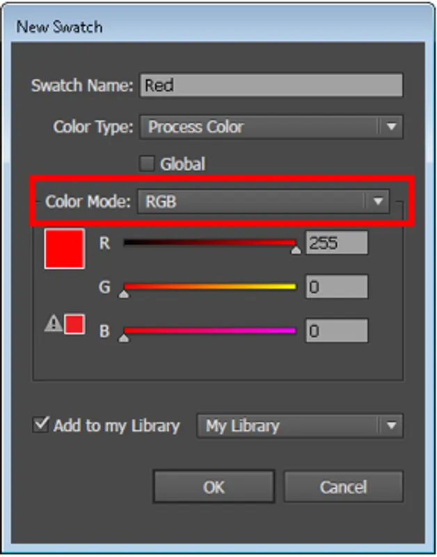Click the large red color preview swatch
The height and width of the screenshot is (557, 437).
pyautogui.click(x=64, y=249)
